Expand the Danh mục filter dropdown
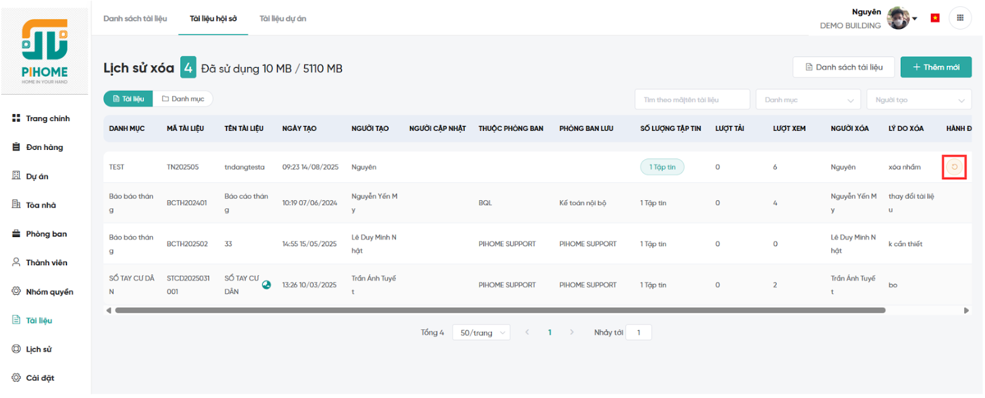Viewport: 985px width, 398px height. (808, 99)
